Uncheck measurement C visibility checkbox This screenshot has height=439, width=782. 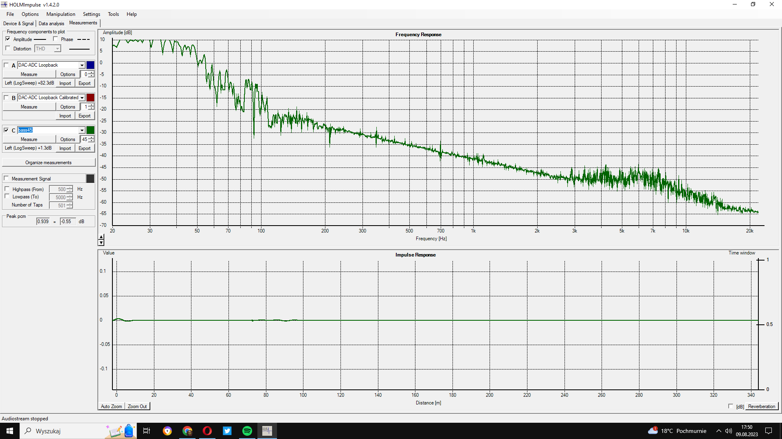click(x=6, y=130)
